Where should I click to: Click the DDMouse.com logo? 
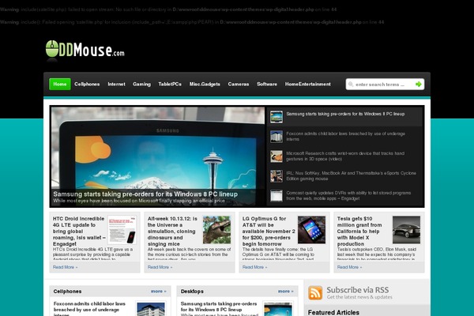click(x=85, y=50)
